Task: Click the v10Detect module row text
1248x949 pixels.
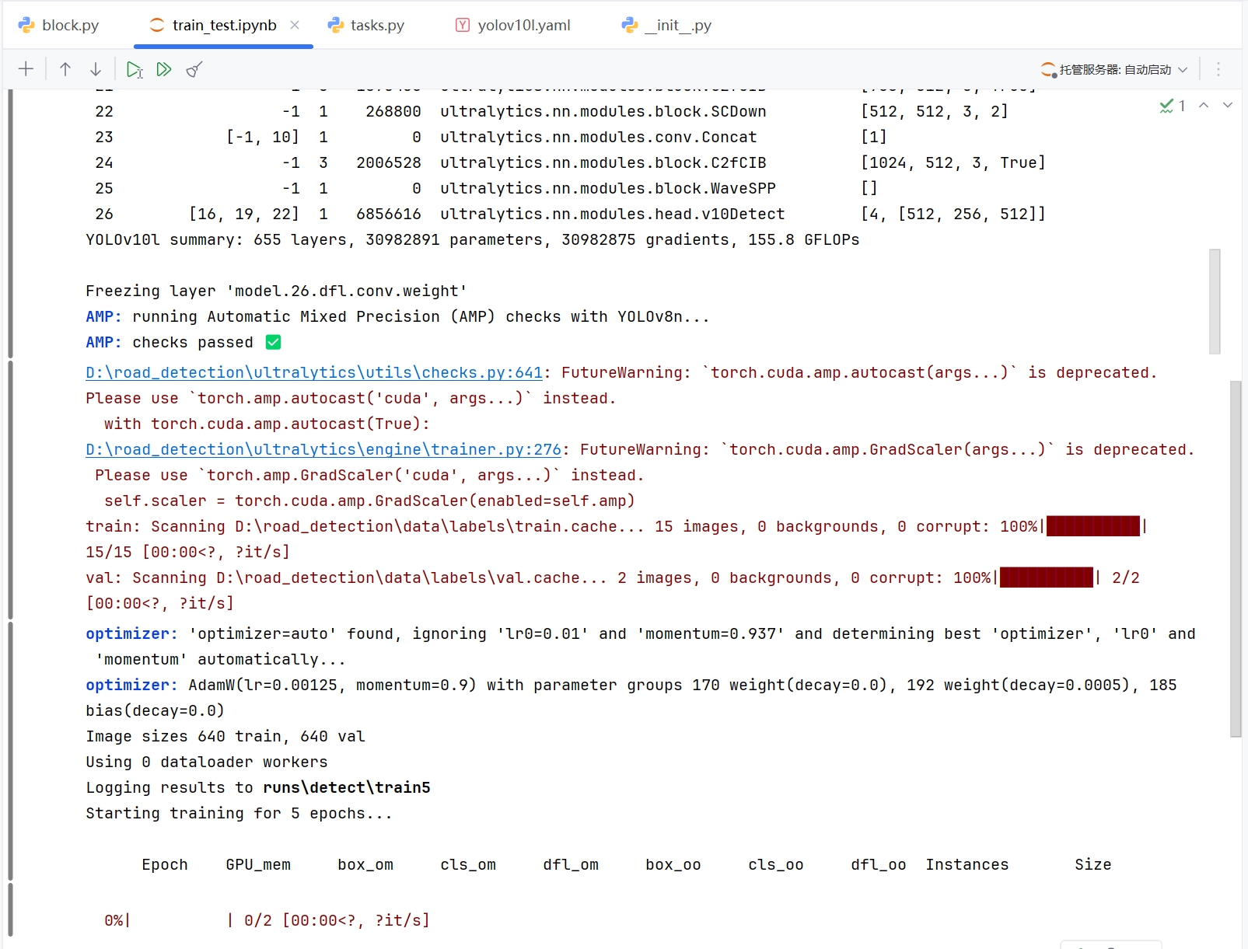Action: (x=613, y=214)
